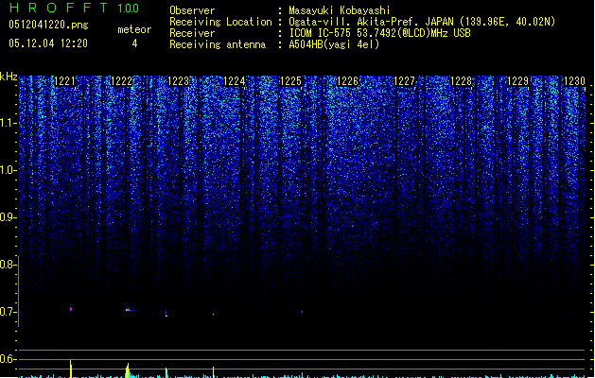Screen dimensions: 595x378
Task: Click the 1224 time marker
Action: coord(235,81)
